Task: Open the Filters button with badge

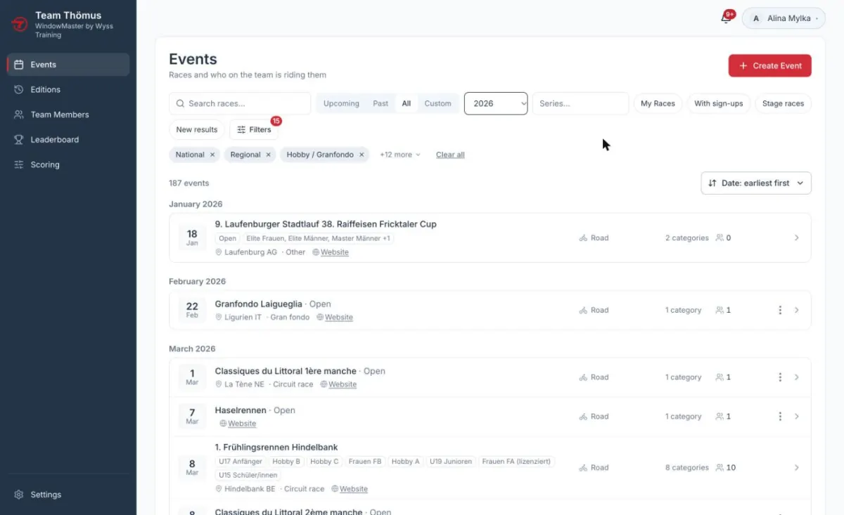Action: (x=254, y=129)
